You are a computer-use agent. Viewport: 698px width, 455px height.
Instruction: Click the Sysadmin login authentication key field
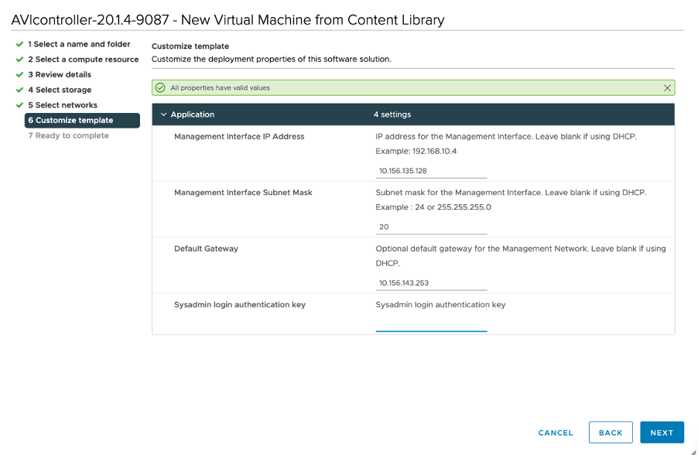click(431, 323)
